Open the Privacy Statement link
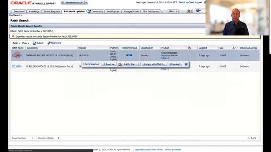This screenshot has width=271, height=152. [x=173, y=149]
